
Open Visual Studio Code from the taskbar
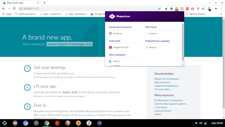(99, 123)
